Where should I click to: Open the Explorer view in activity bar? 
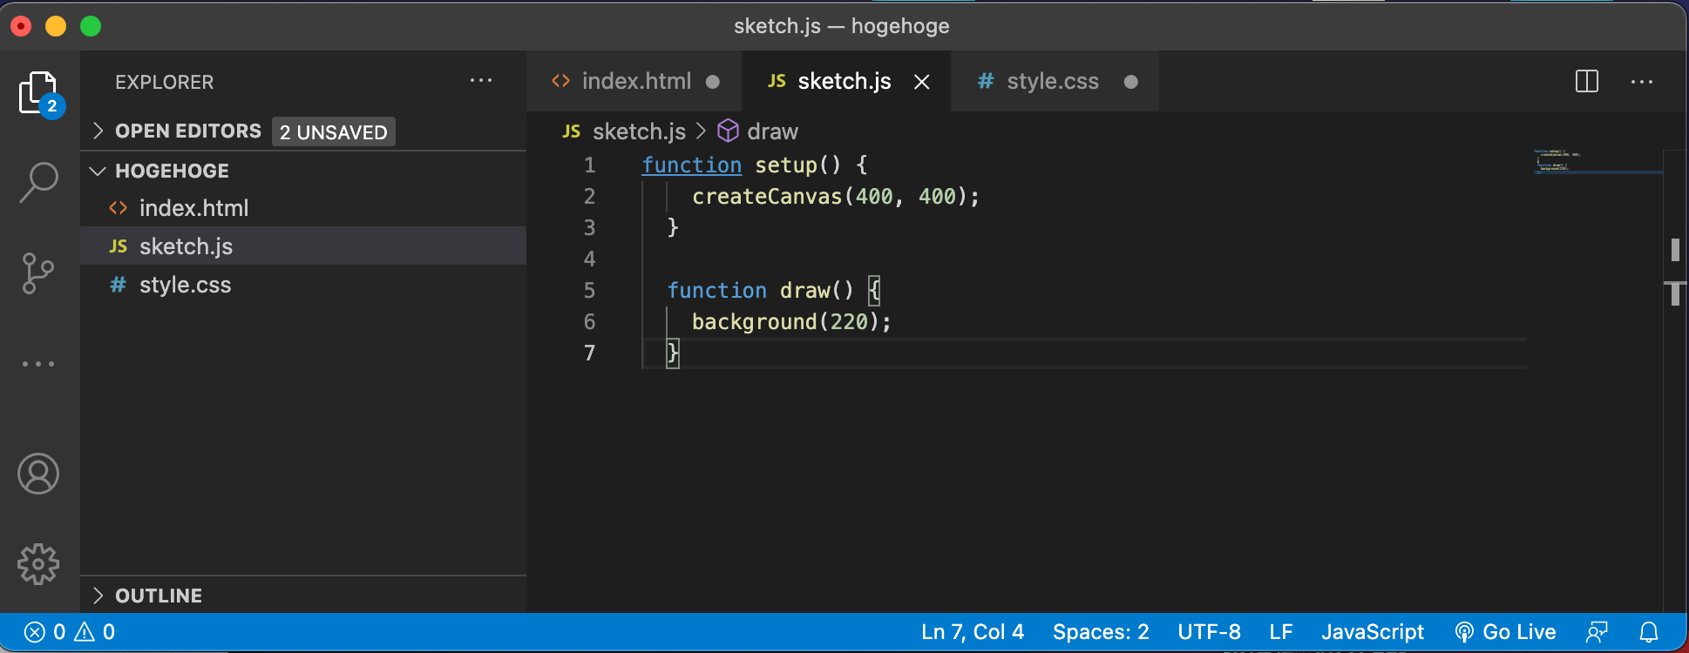point(38,93)
